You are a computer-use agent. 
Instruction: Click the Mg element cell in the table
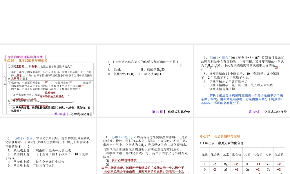pyautogui.click(x=226, y=164)
